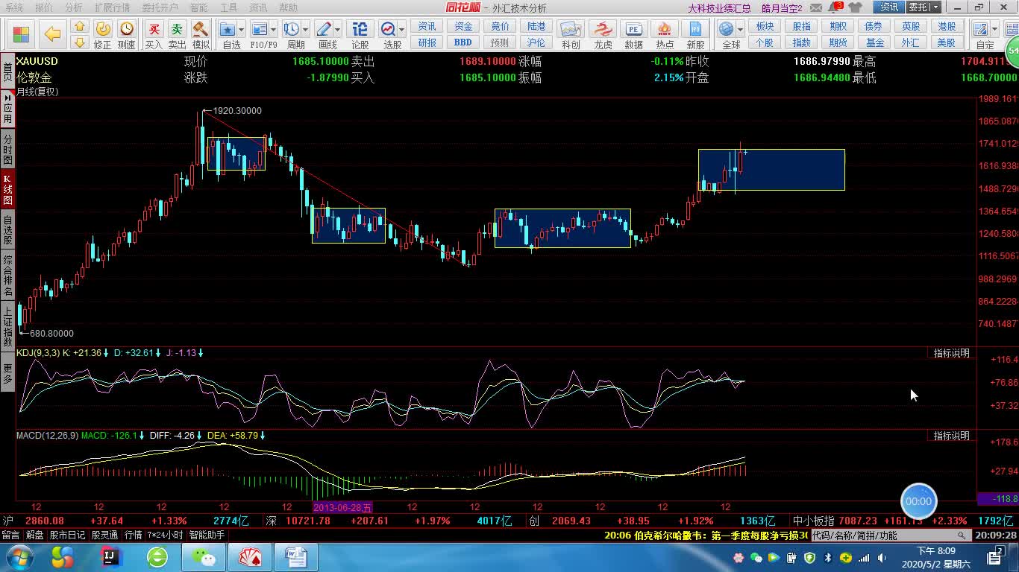Image resolution: width=1019 pixels, height=572 pixels.
Task: Click MACD panel 指标说明 link
Action: [951, 436]
